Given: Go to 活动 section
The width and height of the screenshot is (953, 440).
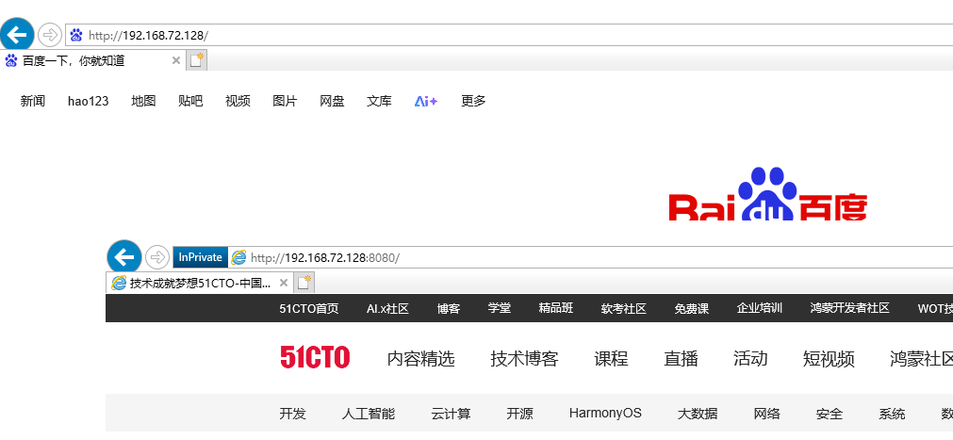Looking at the screenshot, I should (x=750, y=359).
